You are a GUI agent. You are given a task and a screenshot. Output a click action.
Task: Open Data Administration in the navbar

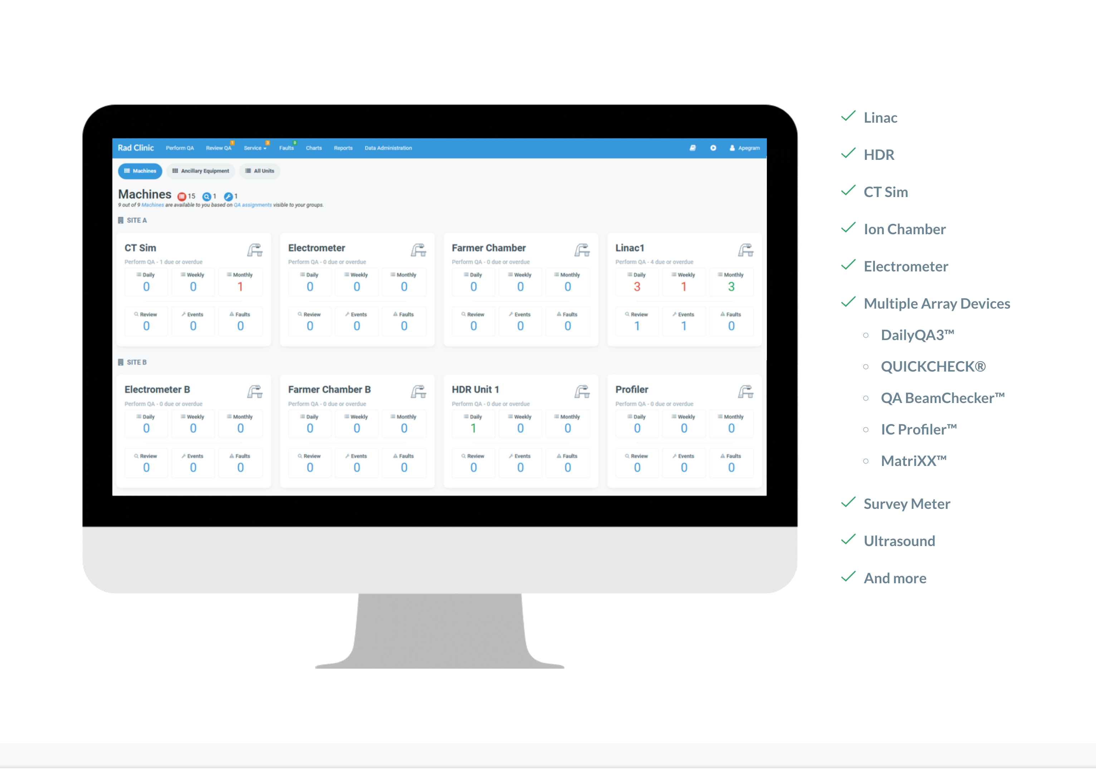pyautogui.click(x=388, y=148)
